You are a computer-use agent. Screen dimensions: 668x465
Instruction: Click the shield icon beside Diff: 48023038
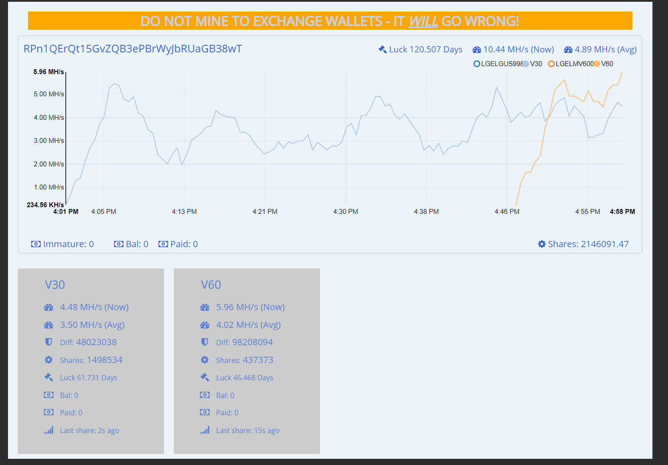tap(49, 342)
